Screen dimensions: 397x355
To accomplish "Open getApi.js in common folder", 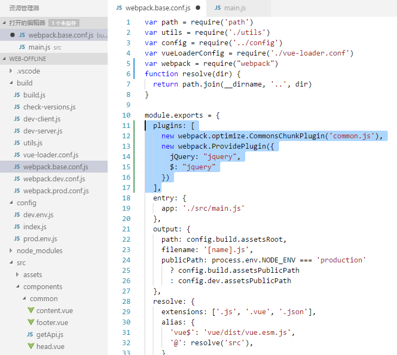I will pos(54,334).
